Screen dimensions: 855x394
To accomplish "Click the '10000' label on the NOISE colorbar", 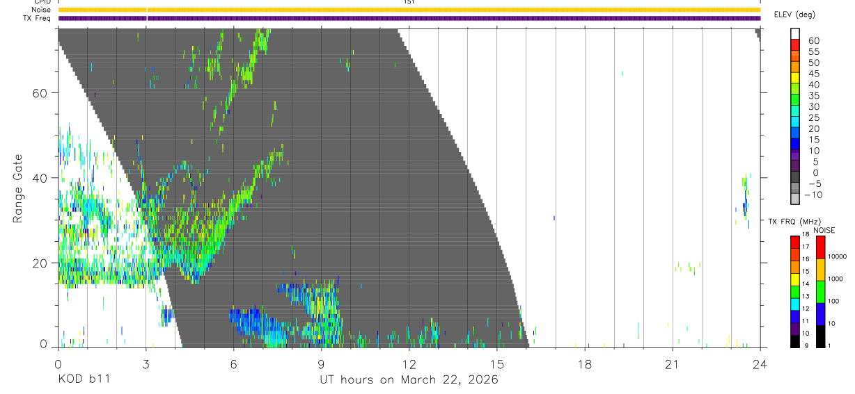I will coord(838,256).
